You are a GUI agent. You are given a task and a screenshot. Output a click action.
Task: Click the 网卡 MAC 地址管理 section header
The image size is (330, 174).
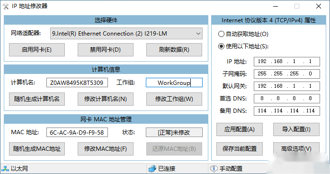tap(106, 119)
